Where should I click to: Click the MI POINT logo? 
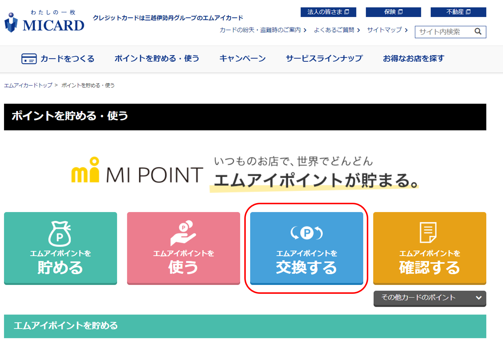pyautogui.click(x=137, y=171)
